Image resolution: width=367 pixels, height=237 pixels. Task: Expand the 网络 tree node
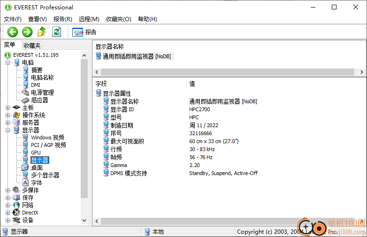pyautogui.click(x=8, y=205)
